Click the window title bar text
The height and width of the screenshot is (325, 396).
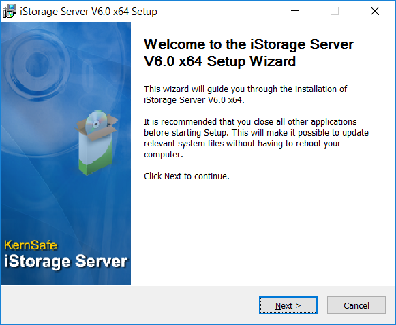pos(89,12)
